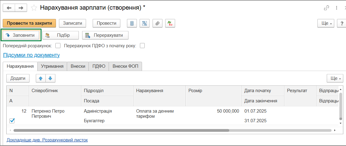The image size is (346, 146).
Task: Go forward with the right arrow button
Action: coord(21,8)
